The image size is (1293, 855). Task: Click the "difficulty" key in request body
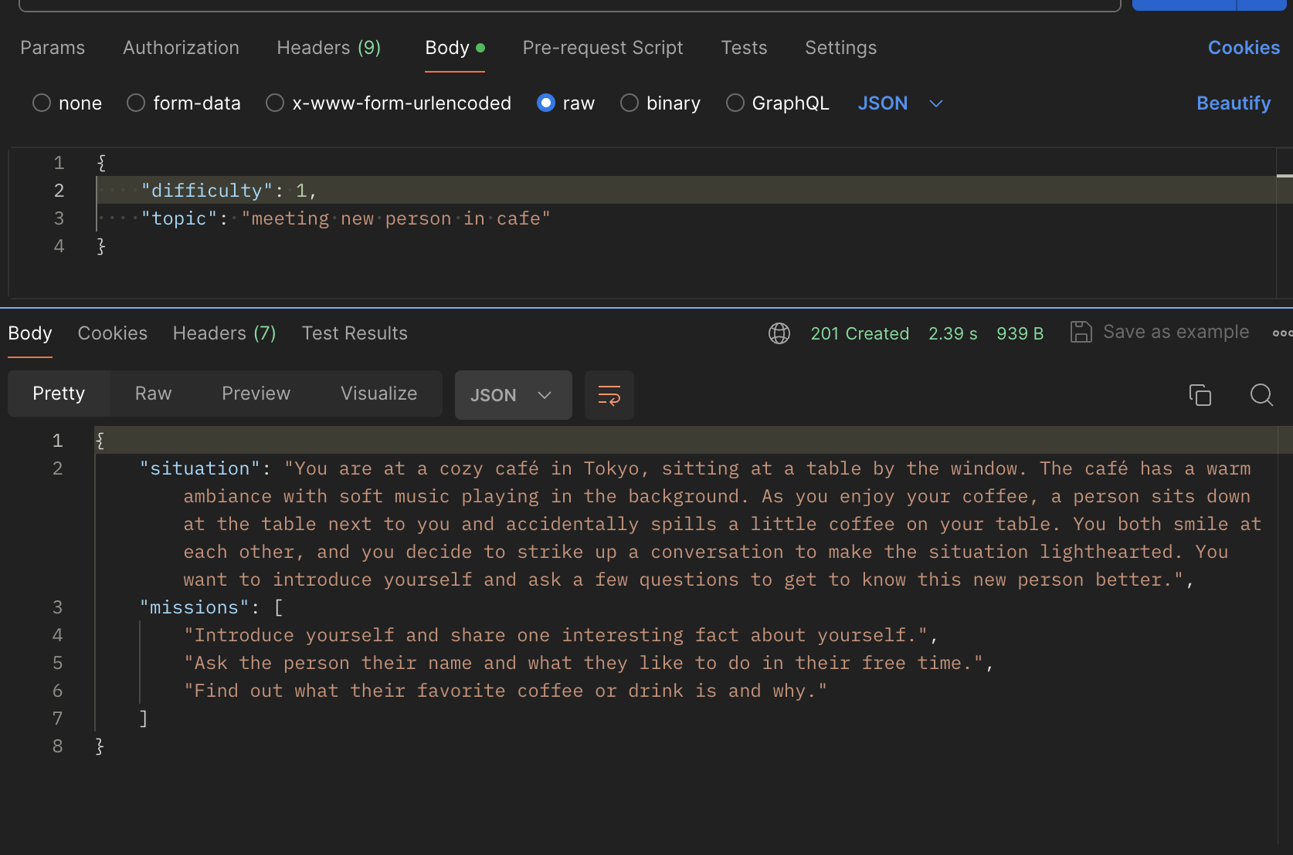click(207, 191)
